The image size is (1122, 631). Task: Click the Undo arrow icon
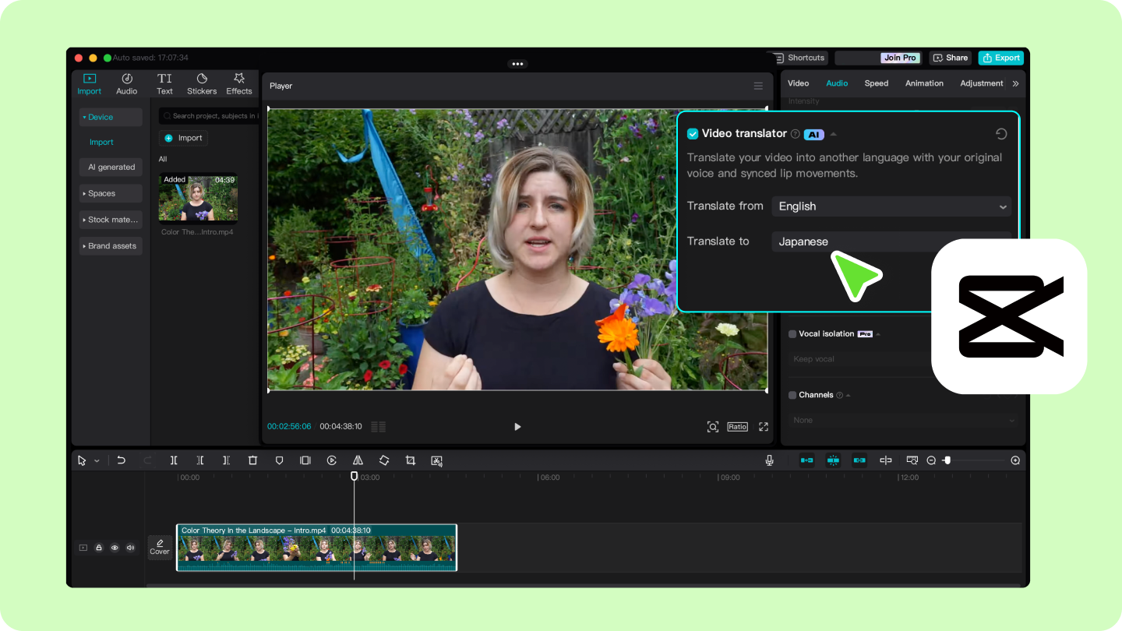point(122,460)
